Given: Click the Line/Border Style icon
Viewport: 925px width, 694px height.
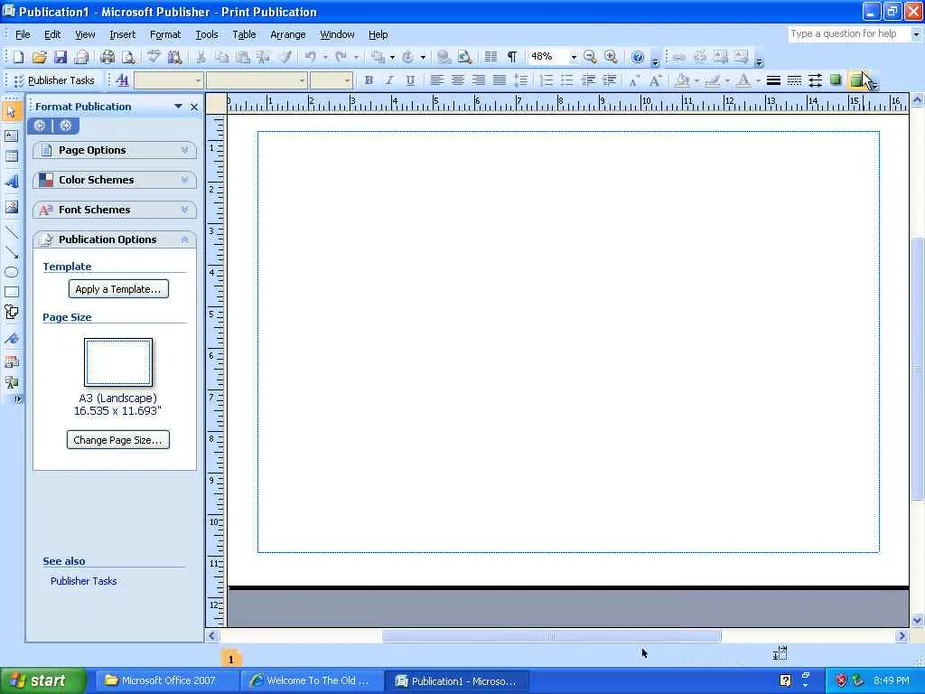Looking at the screenshot, I should 773,80.
